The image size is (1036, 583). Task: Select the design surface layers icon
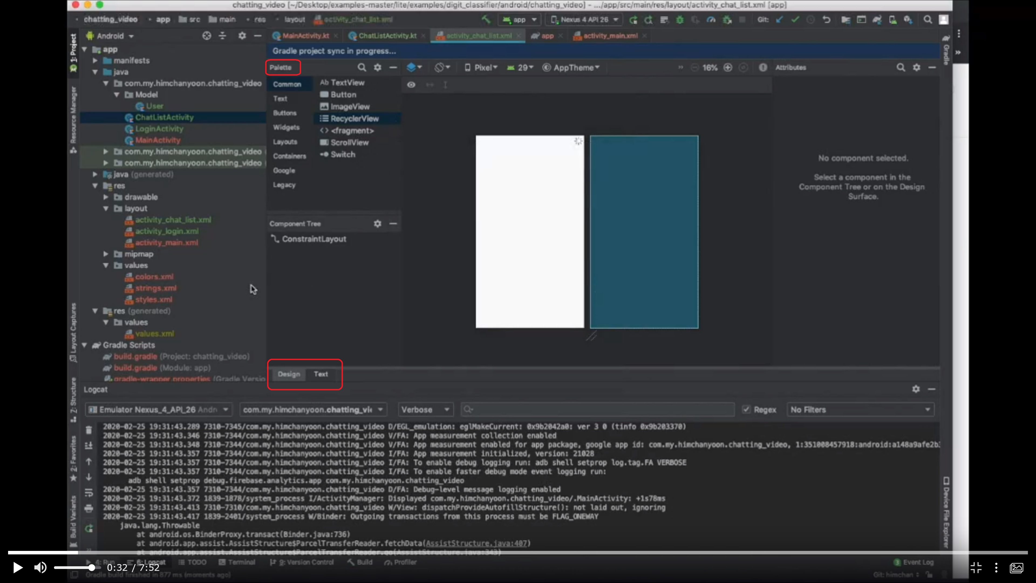(x=411, y=67)
